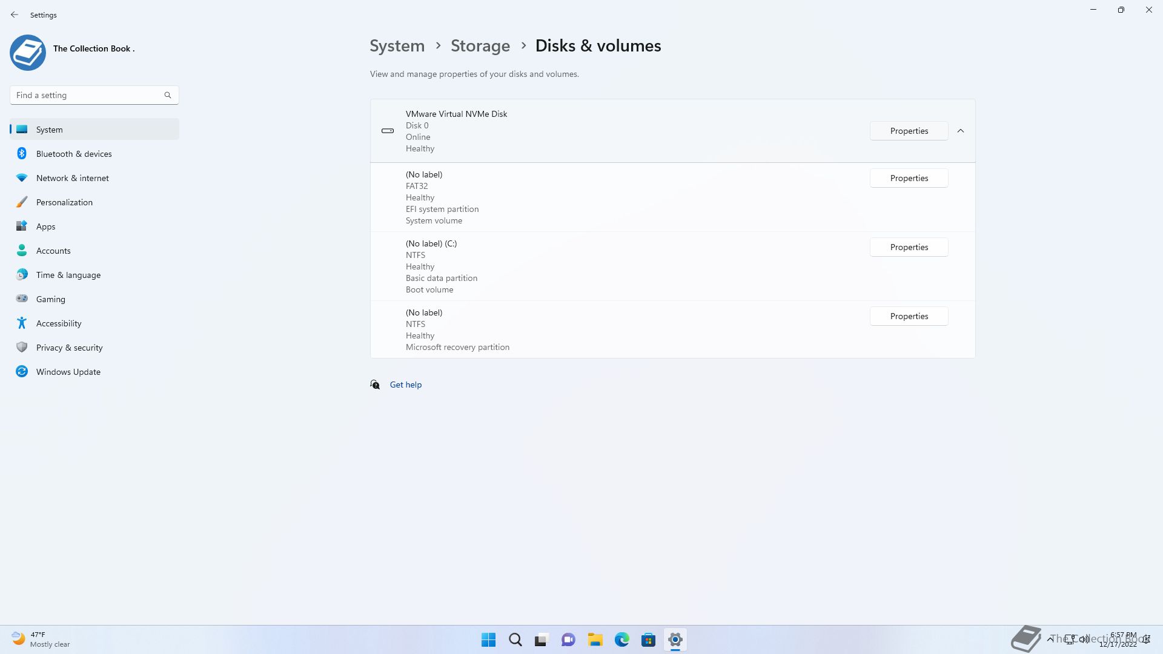Click the Get help chat icon
Screen dimensions: 1163x654
coord(375,385)
